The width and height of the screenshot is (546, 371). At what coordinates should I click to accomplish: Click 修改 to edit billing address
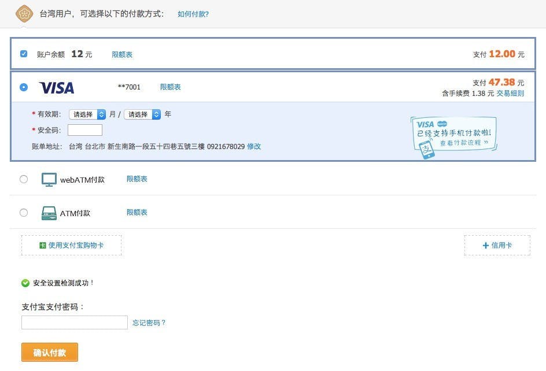coord(254,147)
